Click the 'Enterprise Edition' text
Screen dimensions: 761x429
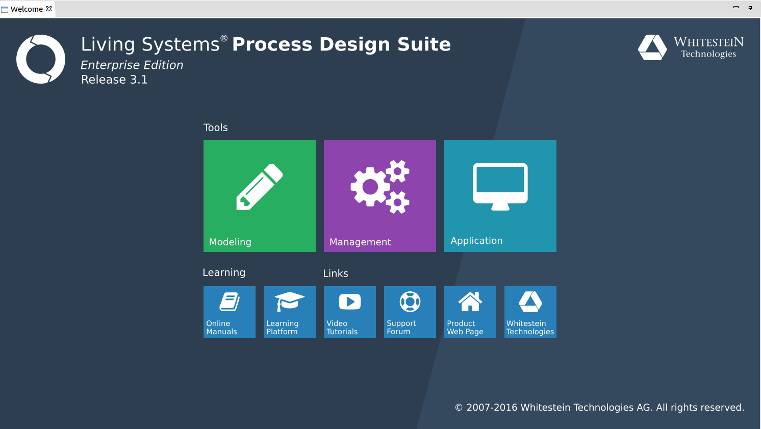(x=132, y=65)
